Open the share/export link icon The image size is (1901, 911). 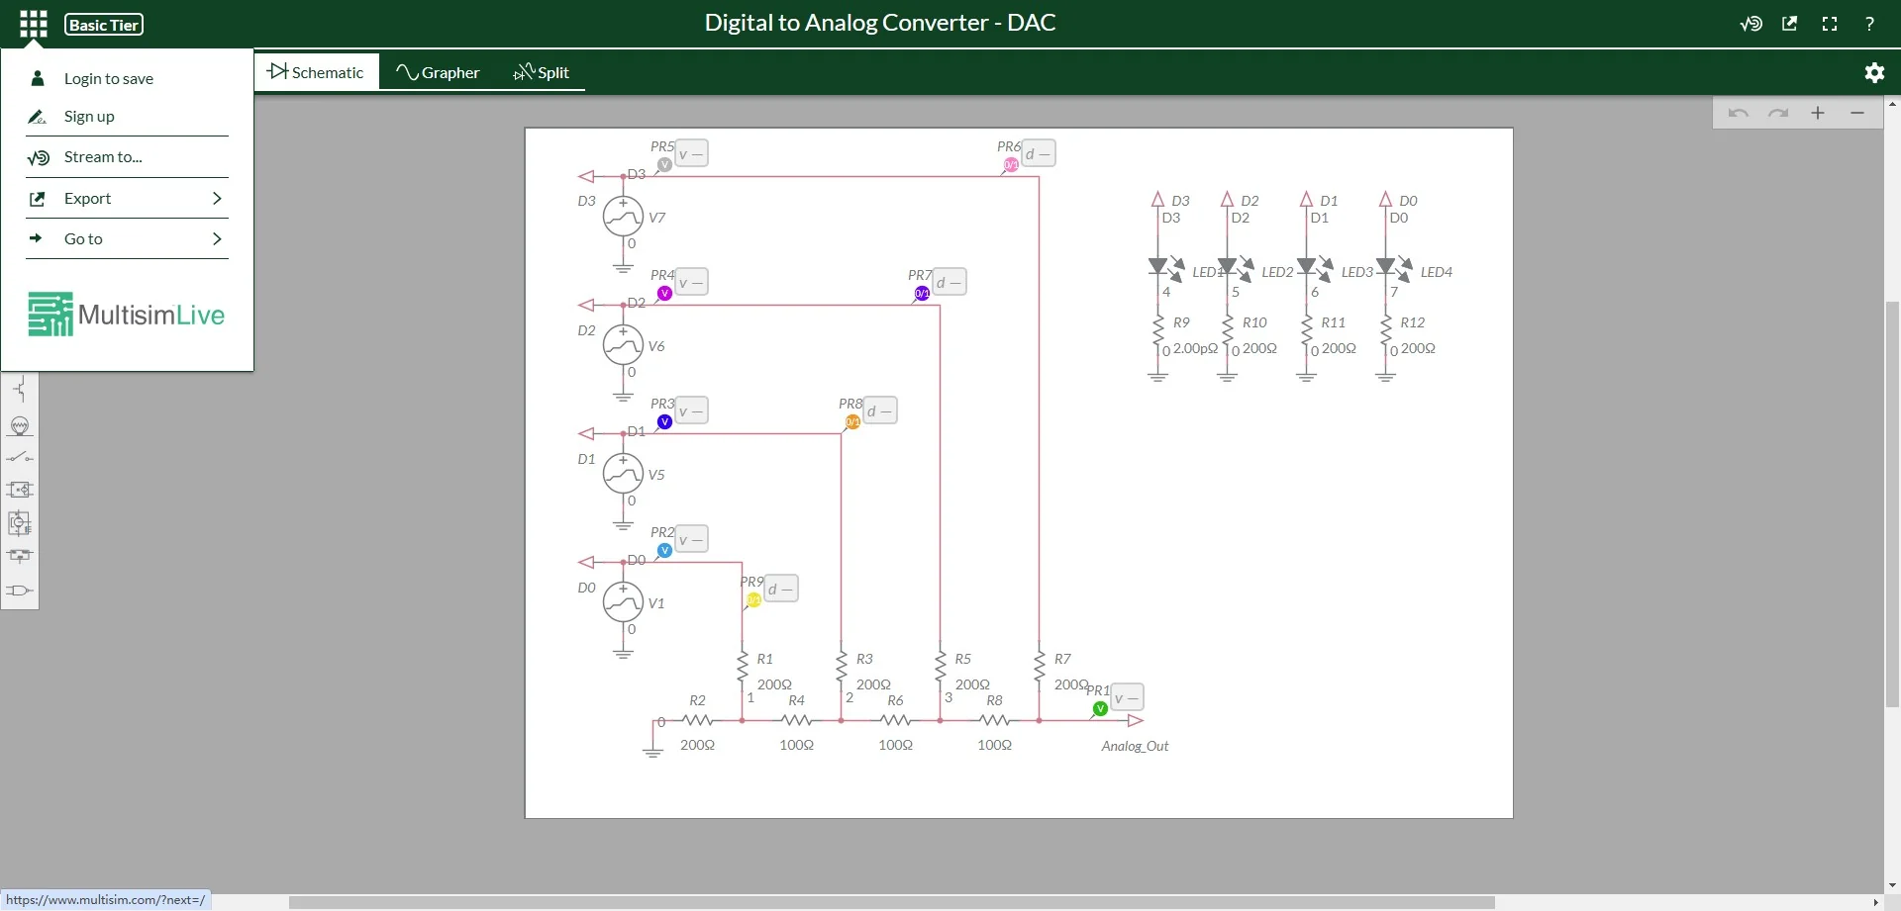tap(1790, 23)
